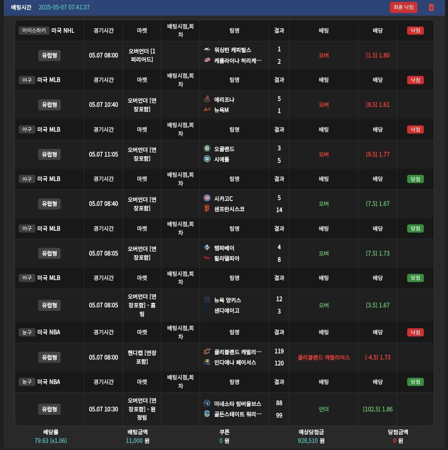Click the New York Mets logo
Viewport: 448px width, 450px height.
pyautogui.click(x=207, y=110)
